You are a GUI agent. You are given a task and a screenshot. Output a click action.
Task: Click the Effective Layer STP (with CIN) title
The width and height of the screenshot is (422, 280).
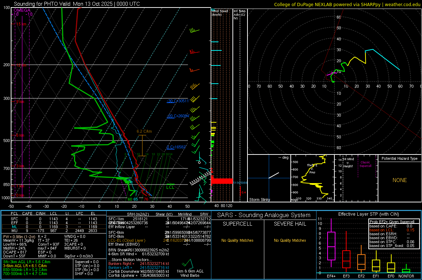pyautogui.click(x=368, y=214)
